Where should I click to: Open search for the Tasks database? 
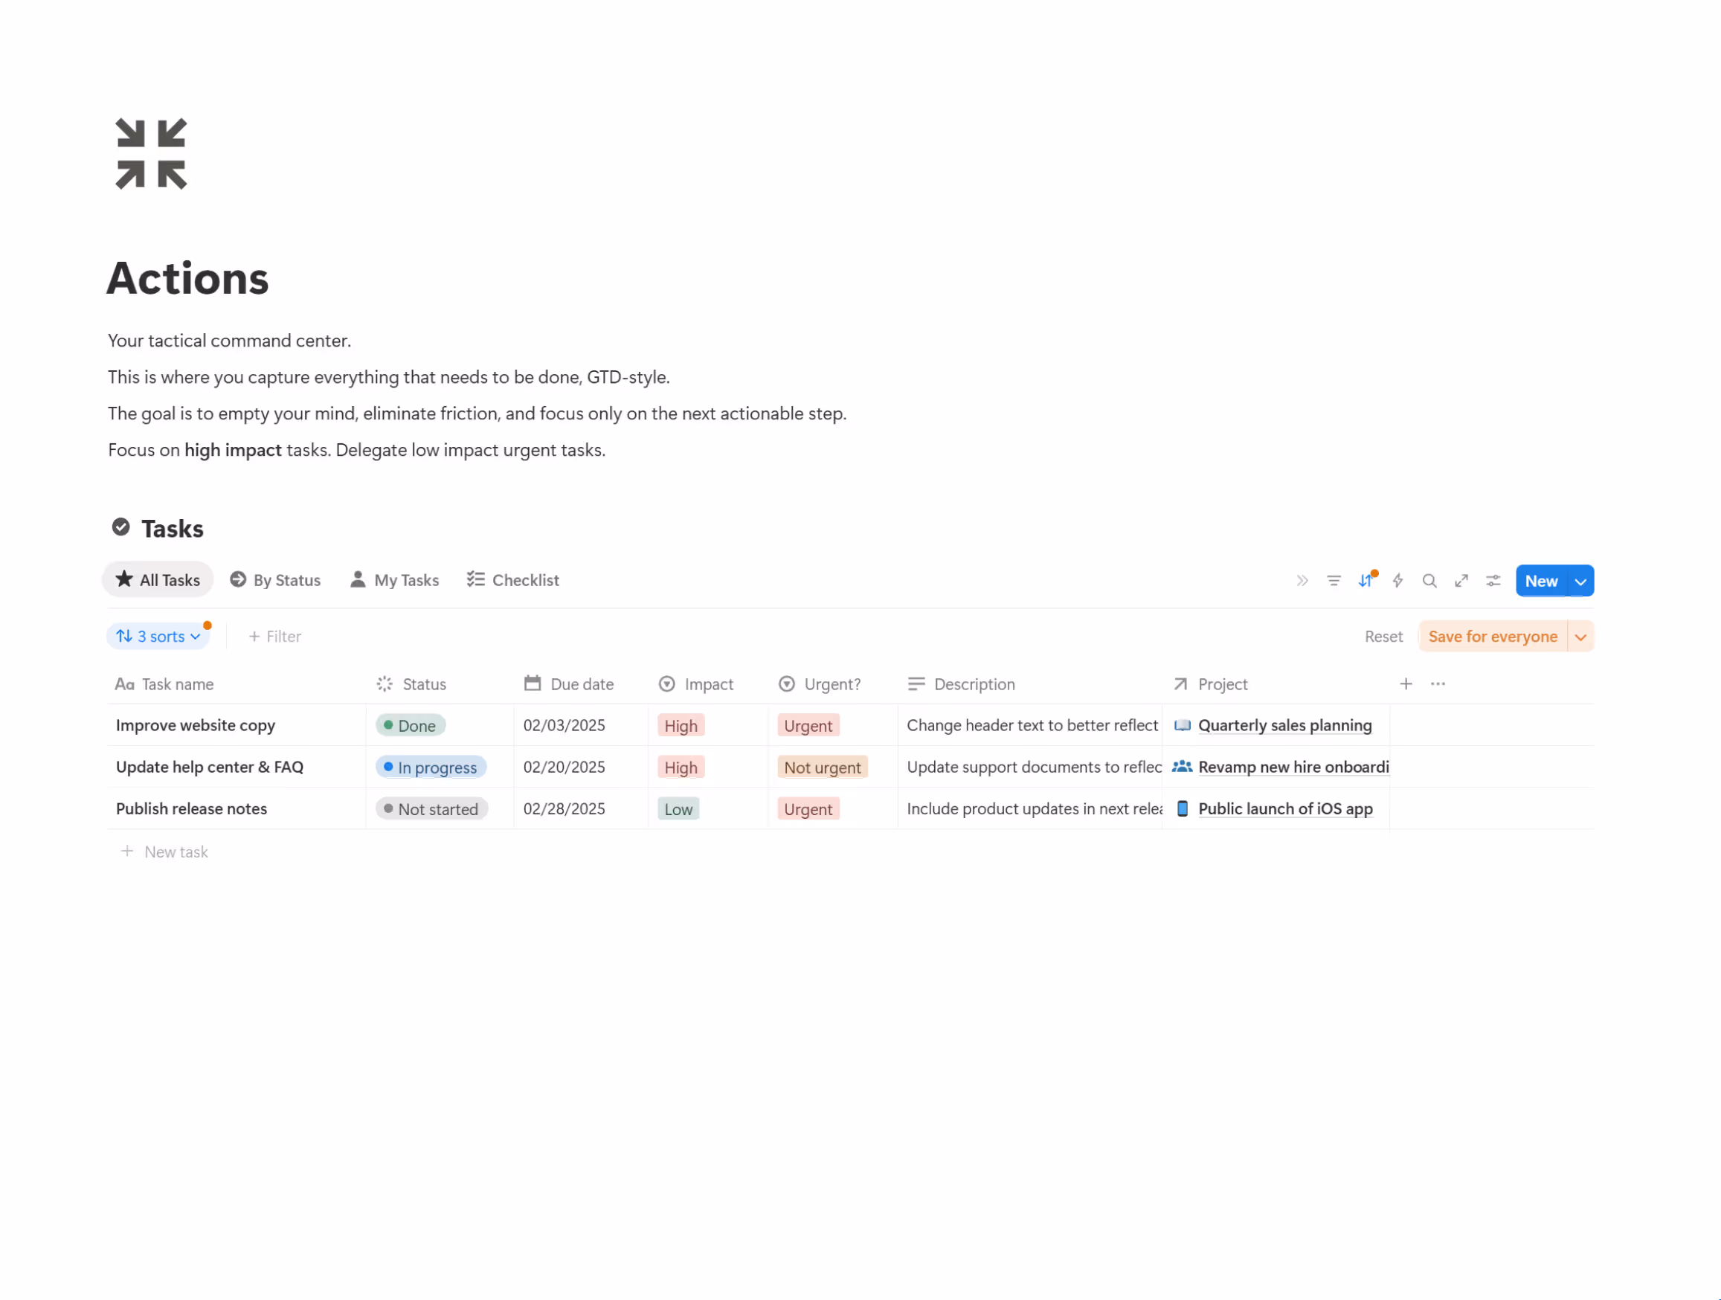tap(1430, 580)
